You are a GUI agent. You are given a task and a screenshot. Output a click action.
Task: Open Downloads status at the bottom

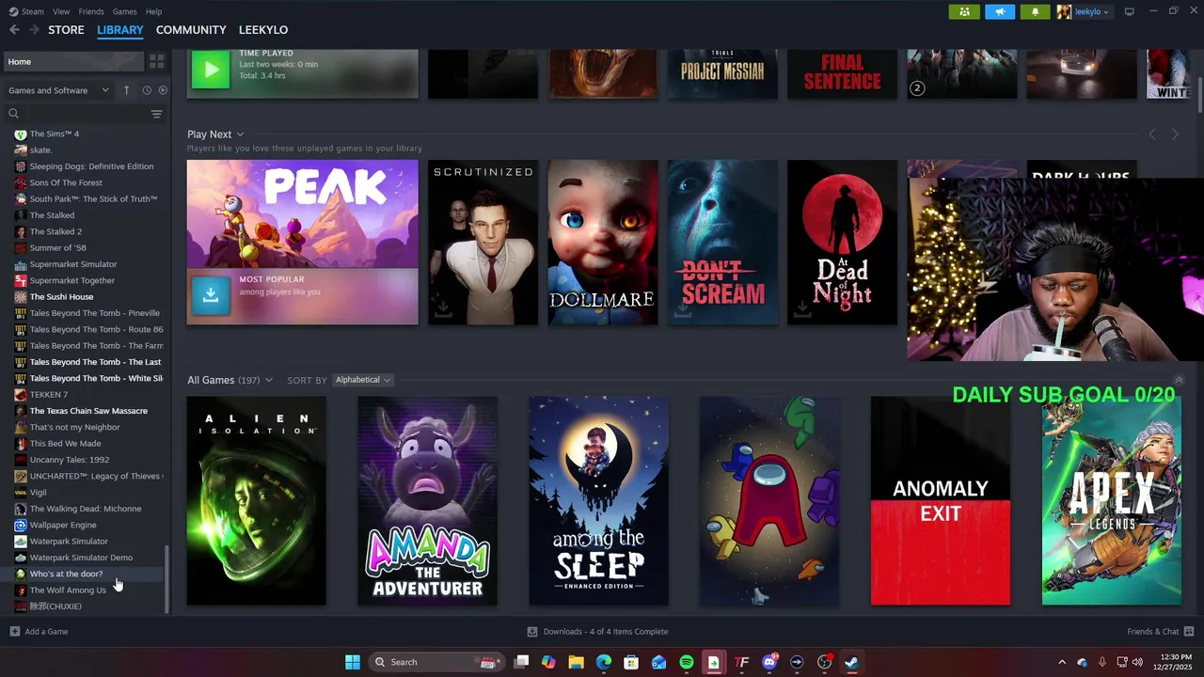[x=597, y=632]
